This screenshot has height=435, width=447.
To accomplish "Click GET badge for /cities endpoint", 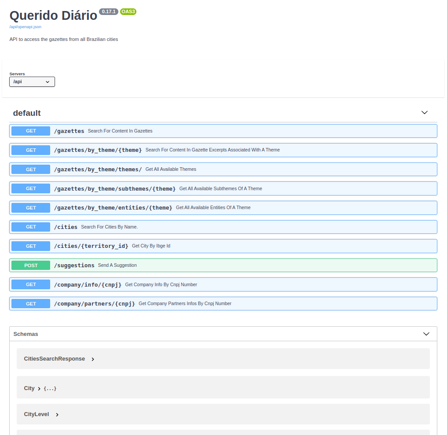I will point(31,227).
